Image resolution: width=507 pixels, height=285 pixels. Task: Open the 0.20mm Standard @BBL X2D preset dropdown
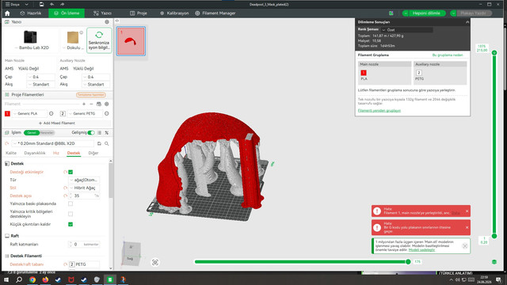(x=53, y=143)
